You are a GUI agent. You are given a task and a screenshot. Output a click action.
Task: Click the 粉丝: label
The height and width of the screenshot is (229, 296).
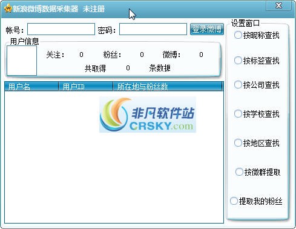pos(112,55)
